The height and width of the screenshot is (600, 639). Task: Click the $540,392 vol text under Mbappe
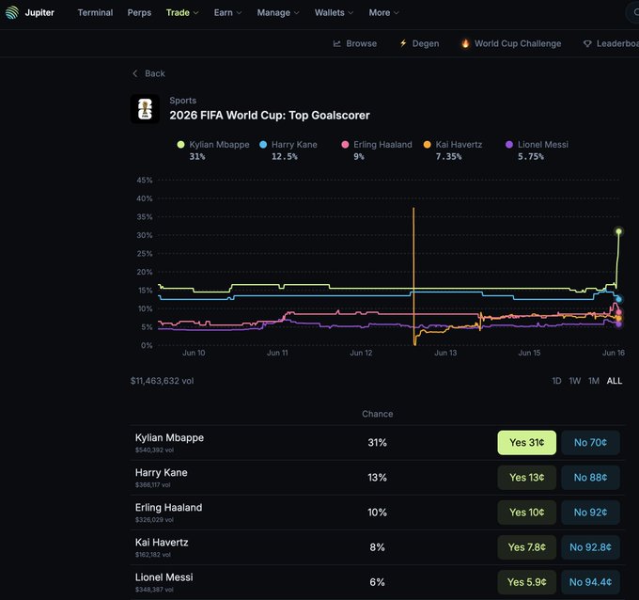point(154,450)
